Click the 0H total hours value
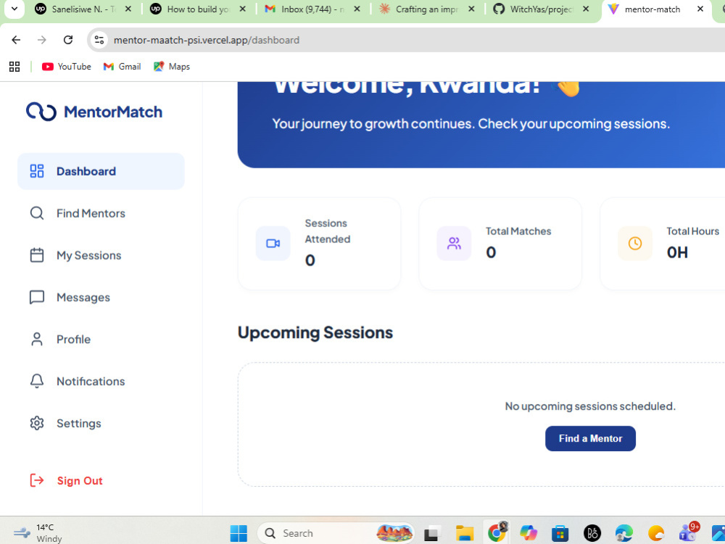The height and width of the screenshot is (544, 725). [x=677, y=252]
